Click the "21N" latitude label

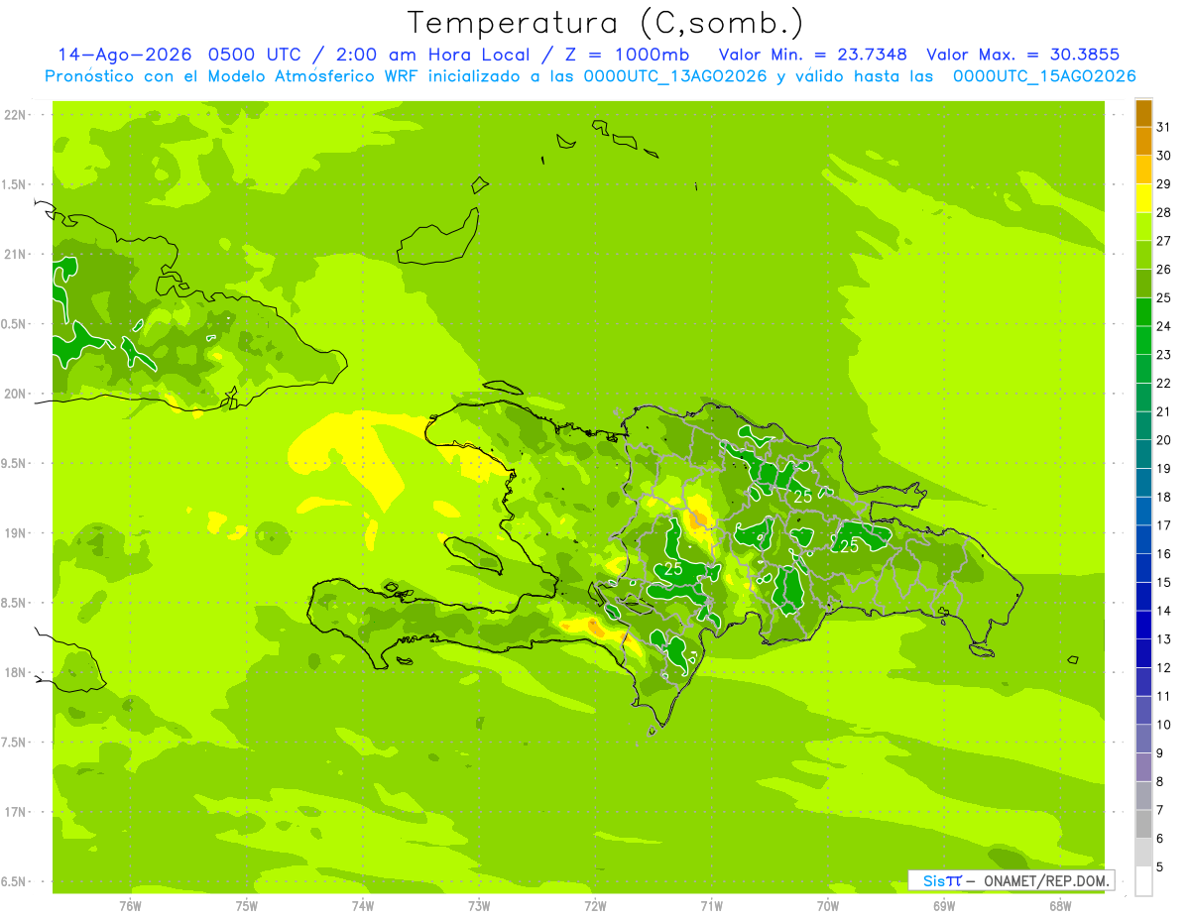coord(14,254)
